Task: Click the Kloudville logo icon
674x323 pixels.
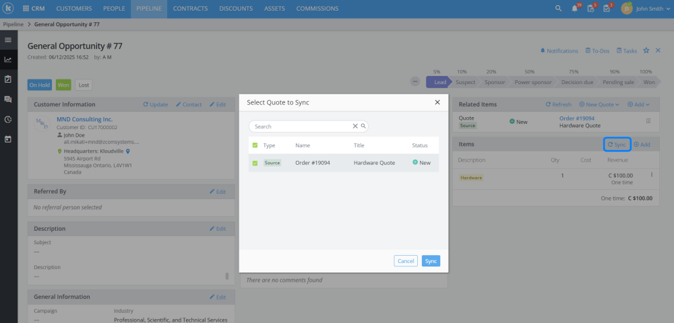Action: (x=9, y=8)
